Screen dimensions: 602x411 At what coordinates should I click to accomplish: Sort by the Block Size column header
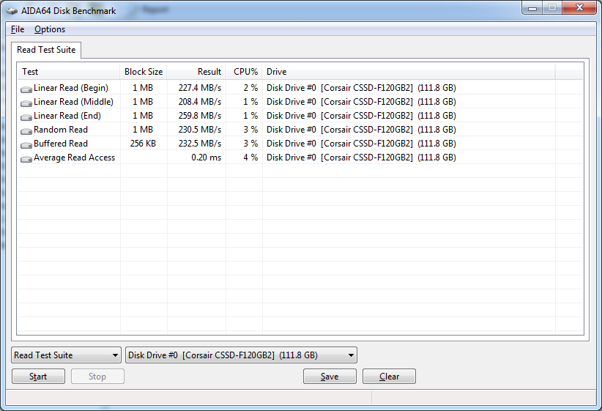pyautogui.click(x=144, y=72)
